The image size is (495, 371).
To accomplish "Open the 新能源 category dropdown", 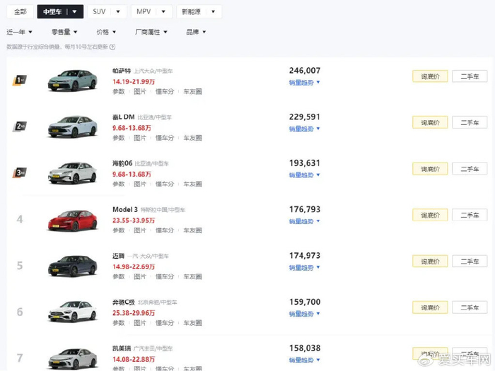I will tap(199, 12).
